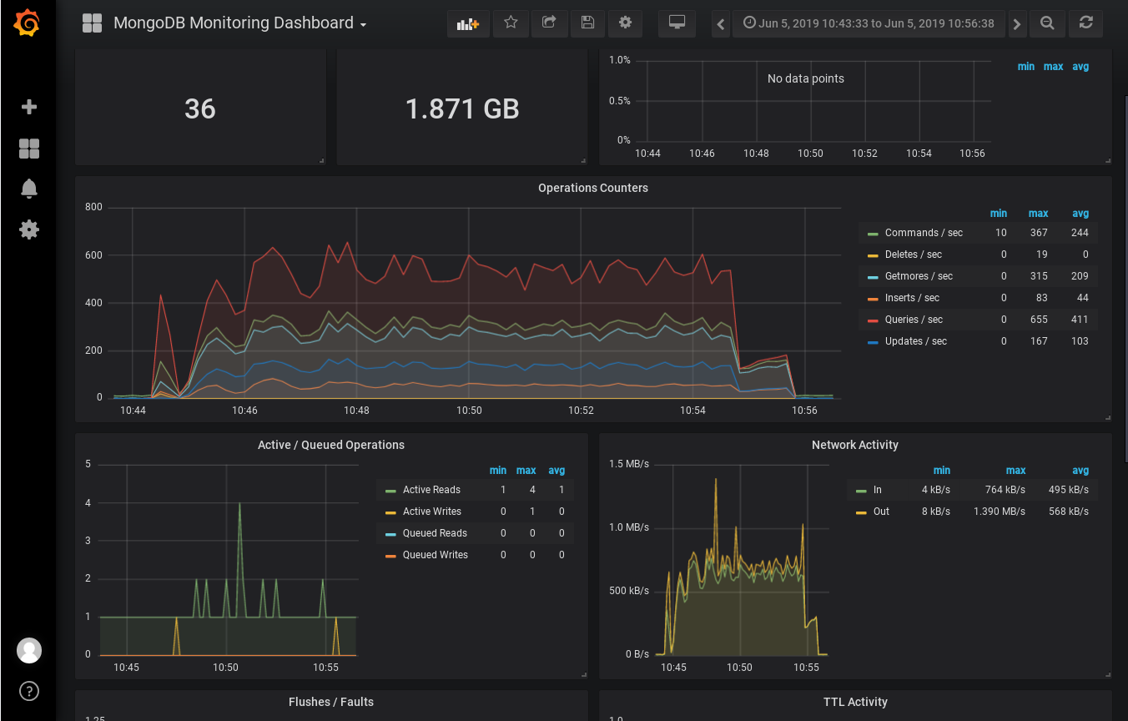The width and height of the screenshot is (1128, 721).
Task: Click the Queries / sec max value 655
Action: tap(1039, 320)
